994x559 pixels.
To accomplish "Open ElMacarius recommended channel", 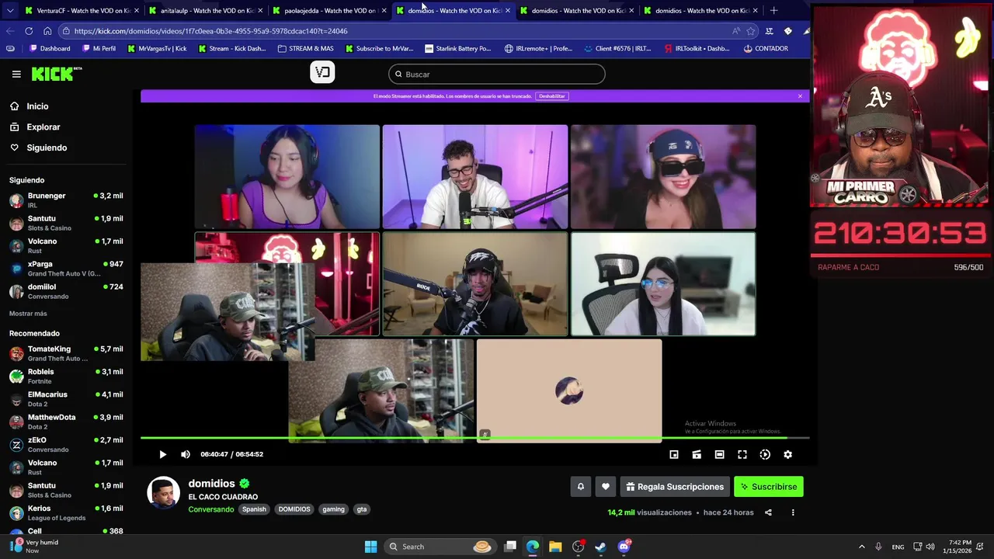I will (x=66, y=399).
